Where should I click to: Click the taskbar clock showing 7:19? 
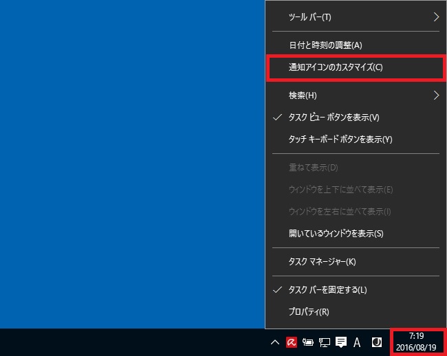point(417,342)
